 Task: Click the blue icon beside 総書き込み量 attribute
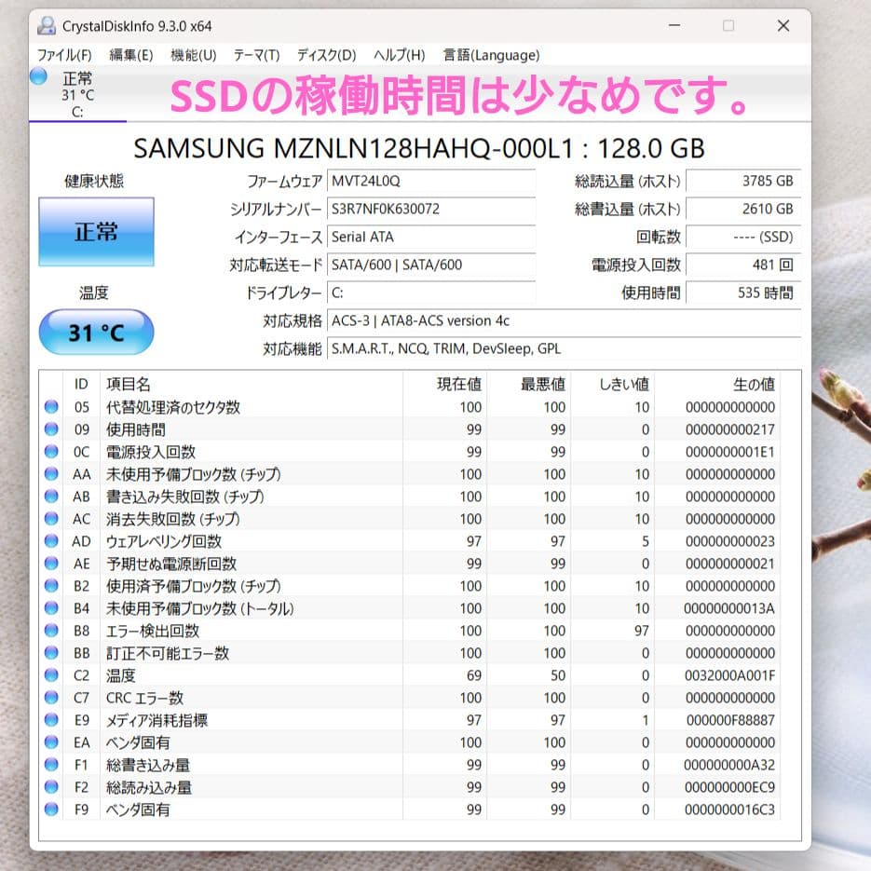pyautogui.click(x=51, y=765)
